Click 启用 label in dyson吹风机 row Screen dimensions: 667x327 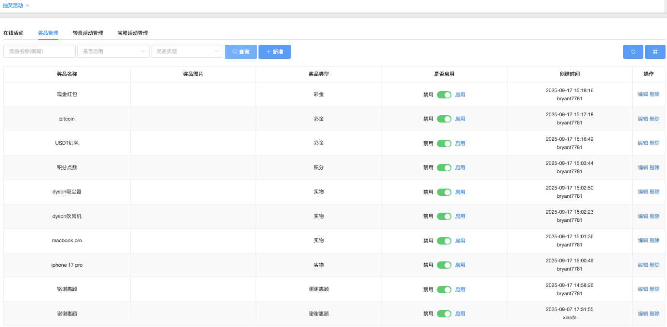click(x=460, y=217)
